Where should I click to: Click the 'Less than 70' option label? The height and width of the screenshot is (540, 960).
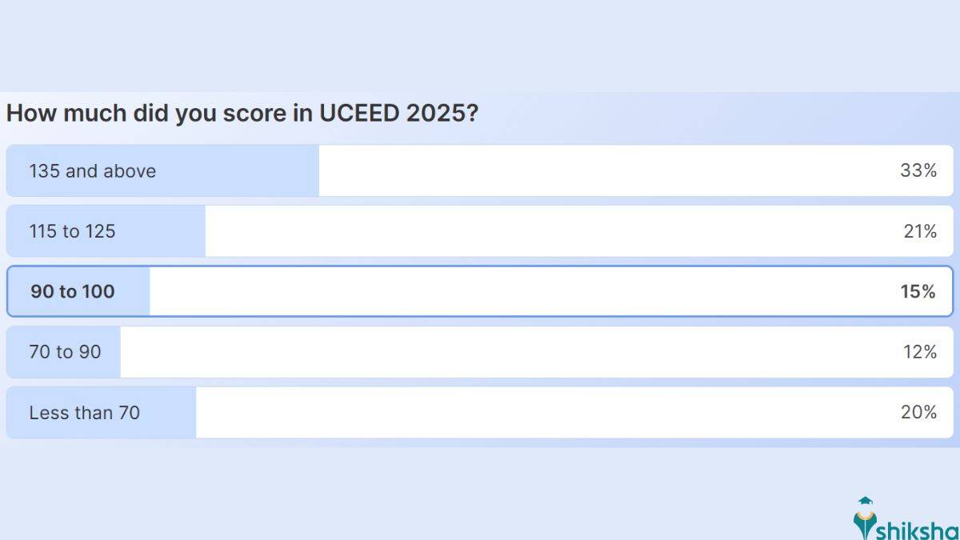click(83, 412)
